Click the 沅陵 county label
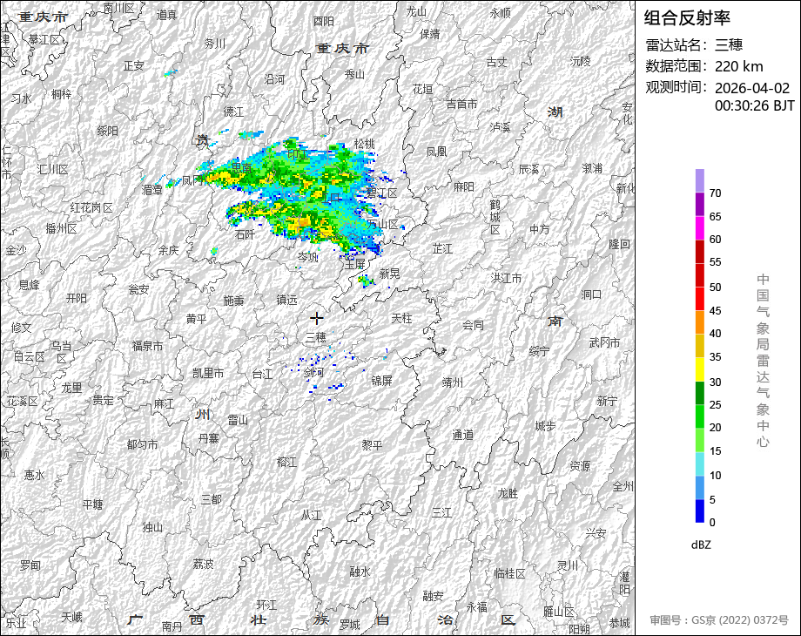This screenshot has width=801, height=636. pos(581,61)
